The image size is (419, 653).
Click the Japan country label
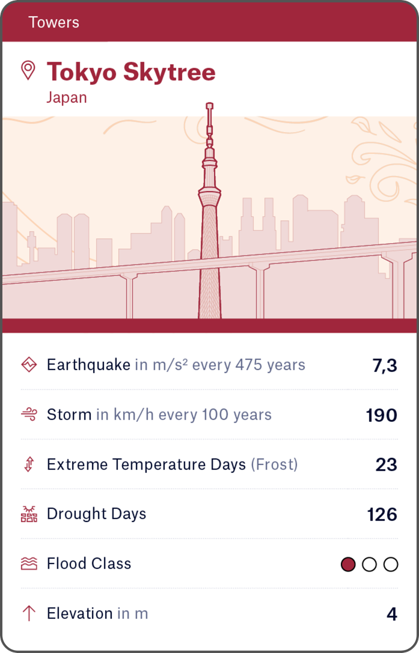tap(67, 97)
